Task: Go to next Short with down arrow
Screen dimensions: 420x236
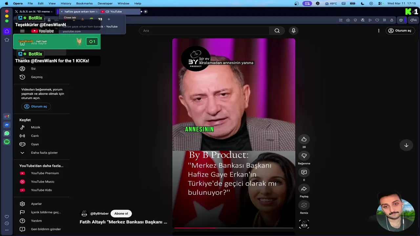Action: click(x=406, y=145)
